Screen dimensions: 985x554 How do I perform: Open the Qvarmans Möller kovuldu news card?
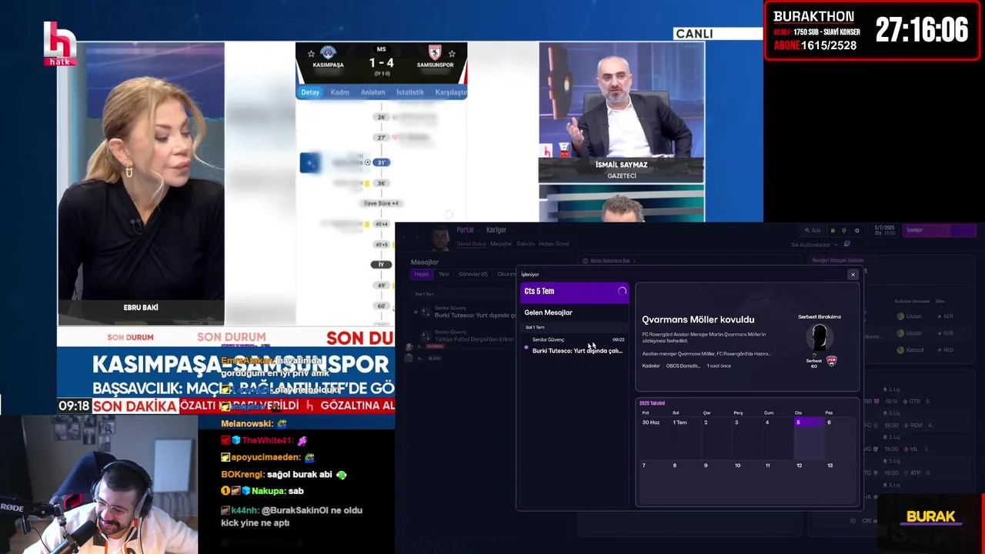pyautogui.click(x=746, y=339)
